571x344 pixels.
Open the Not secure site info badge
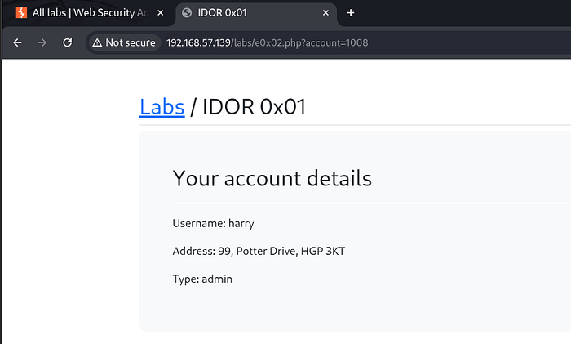[124, 42]
